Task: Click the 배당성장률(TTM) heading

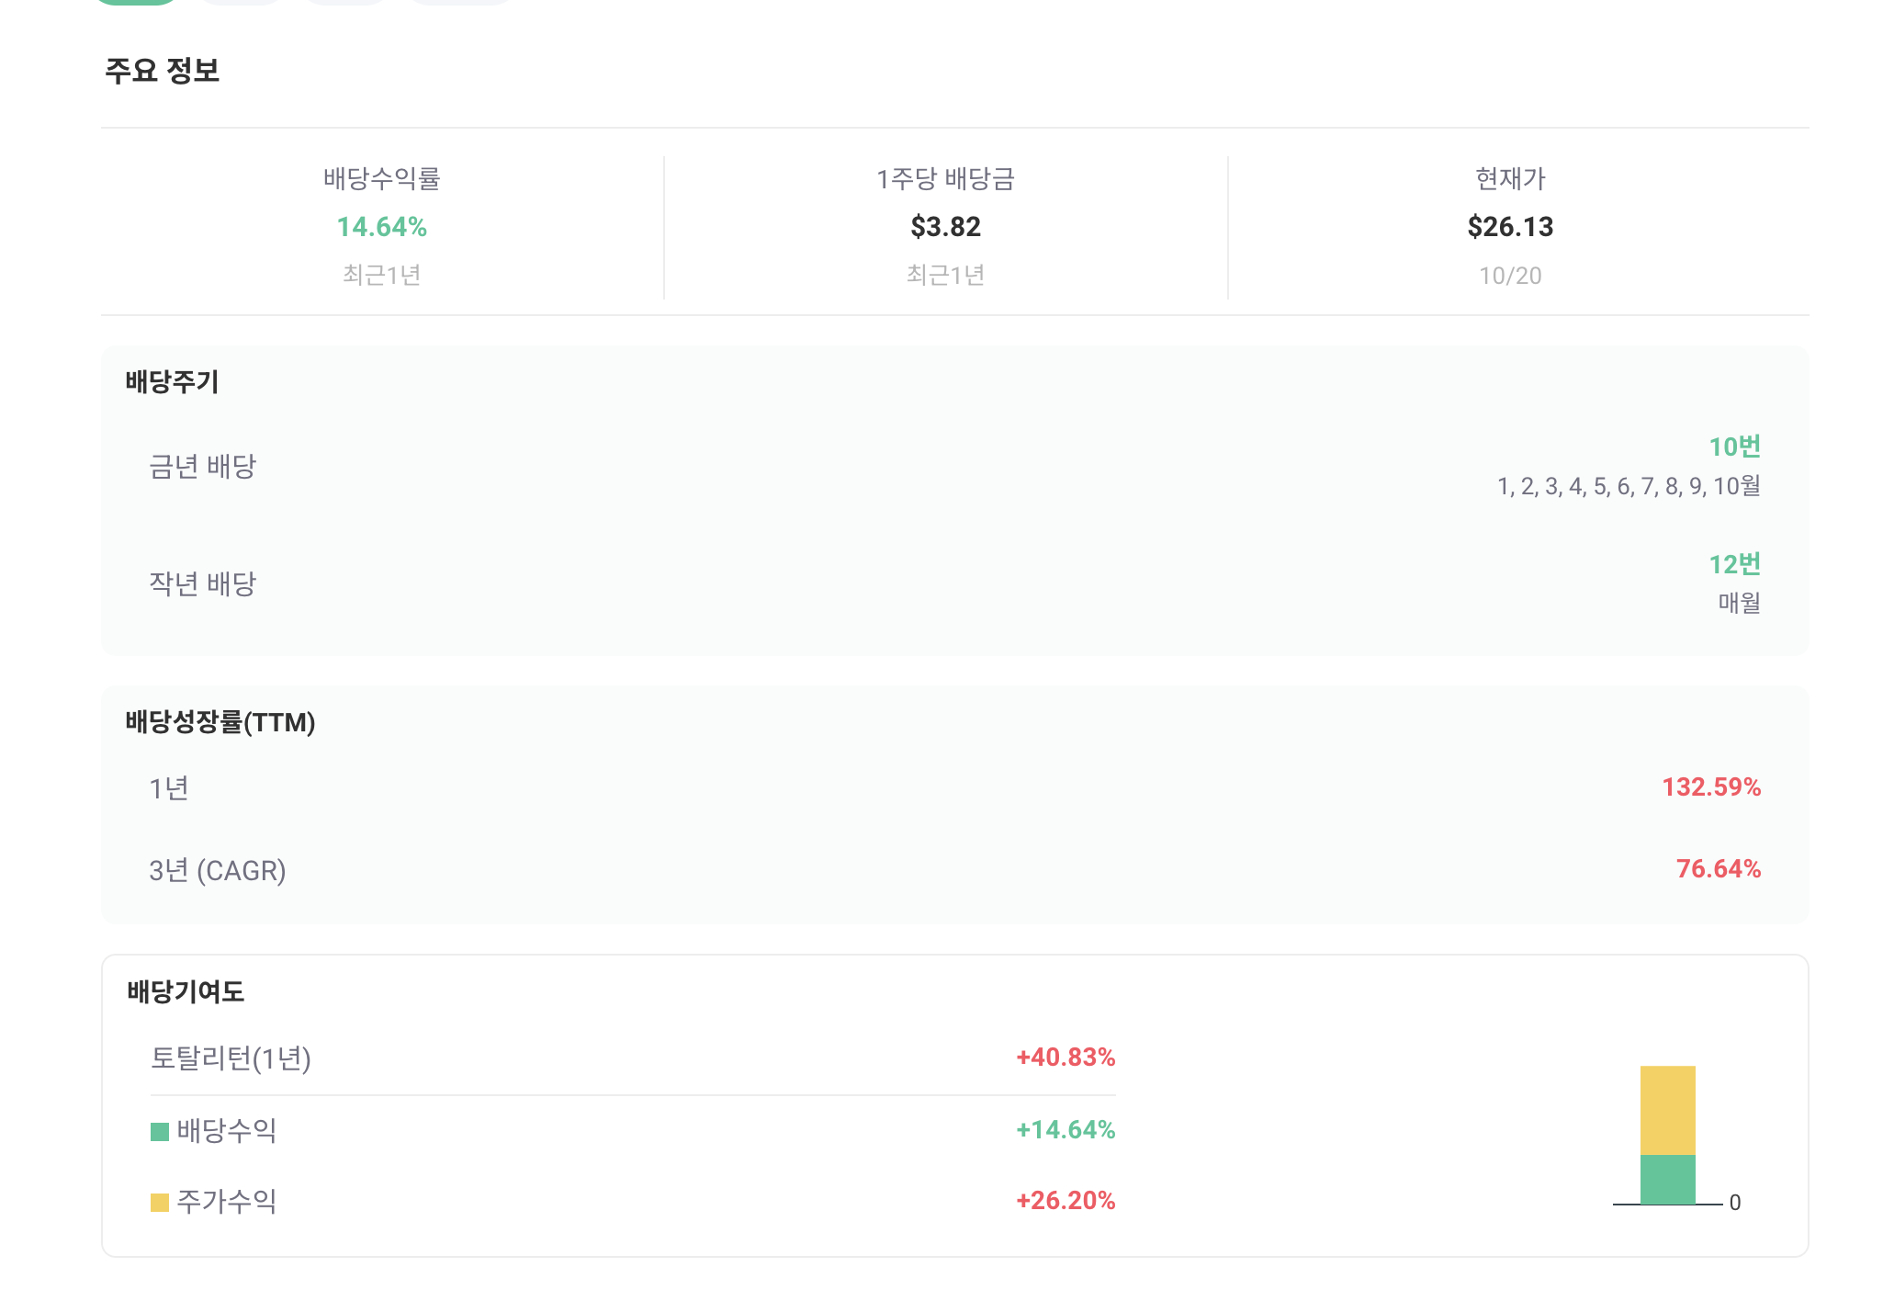Action: pos(220,722)
